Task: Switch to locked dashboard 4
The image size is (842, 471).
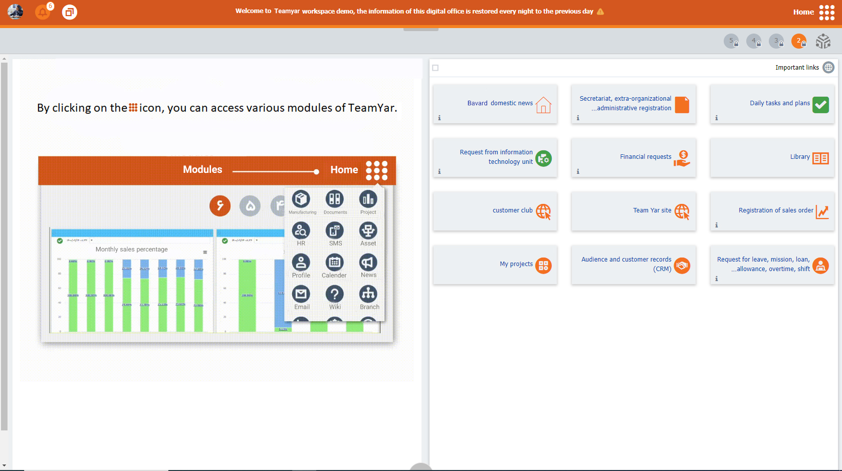Action: (754, 41)
